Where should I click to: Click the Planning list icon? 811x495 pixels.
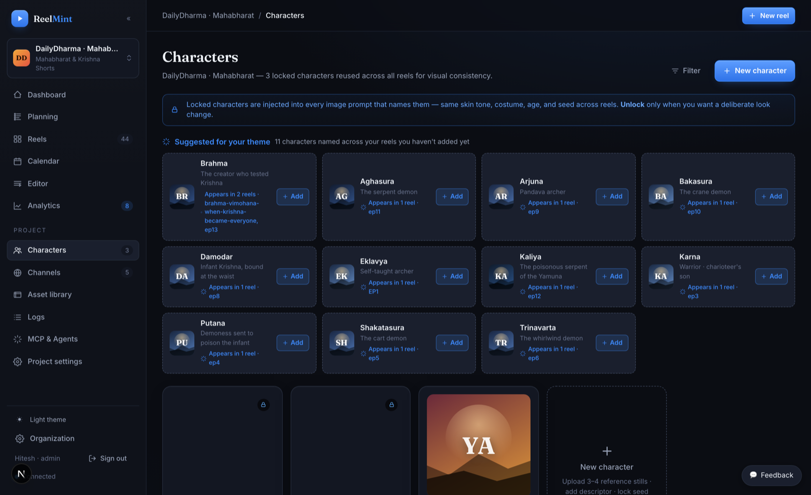[x=18, y=117]
